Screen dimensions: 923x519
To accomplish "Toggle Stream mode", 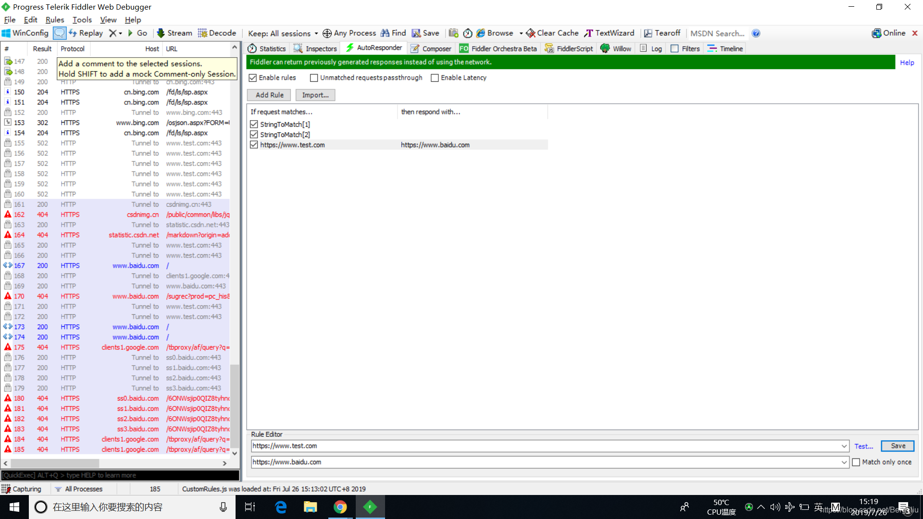I will pos(174,33).
